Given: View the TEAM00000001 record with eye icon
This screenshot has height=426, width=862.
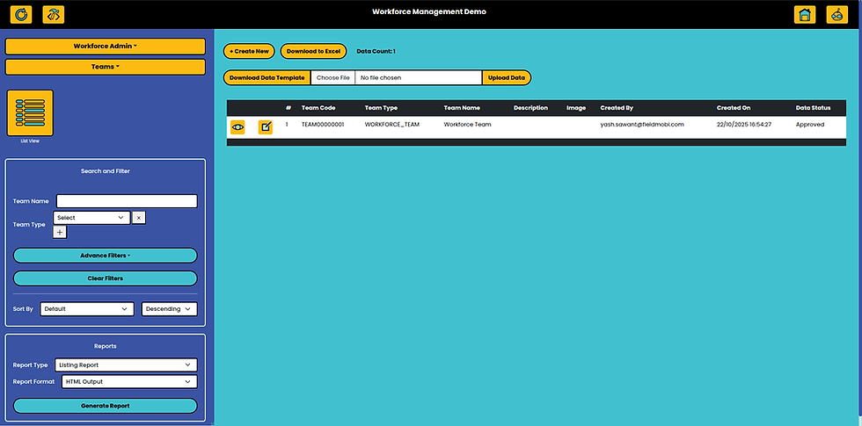Looking at the screenshot, I should coord(237,126).
